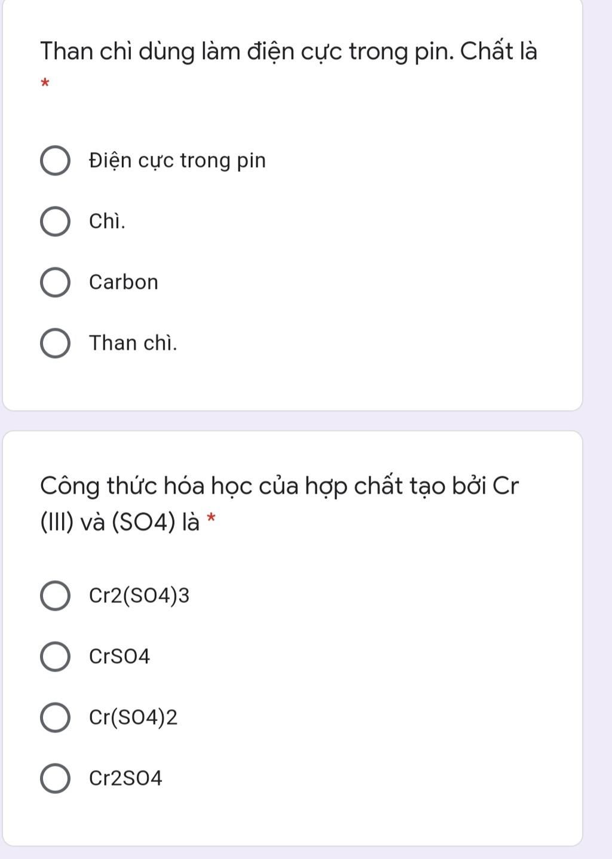Choose the 'Chì.' radio option
The image size is (612, 859).
(55, 222)
